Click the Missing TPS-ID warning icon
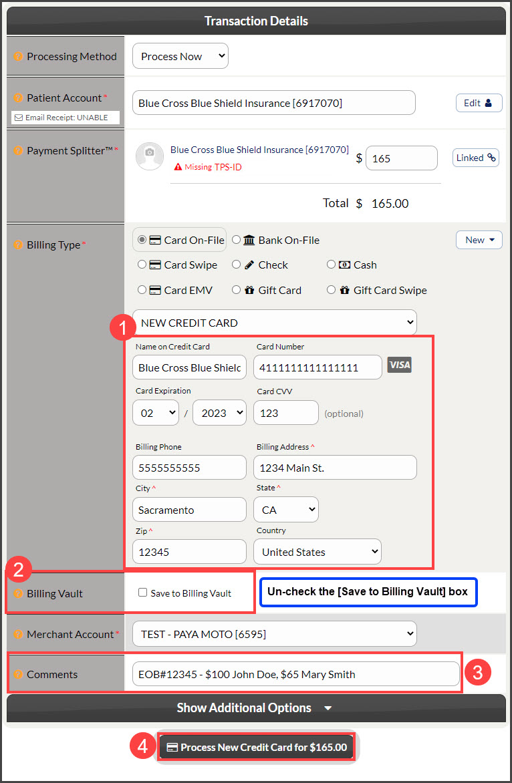The image size is (512, 783). (178, 167)
